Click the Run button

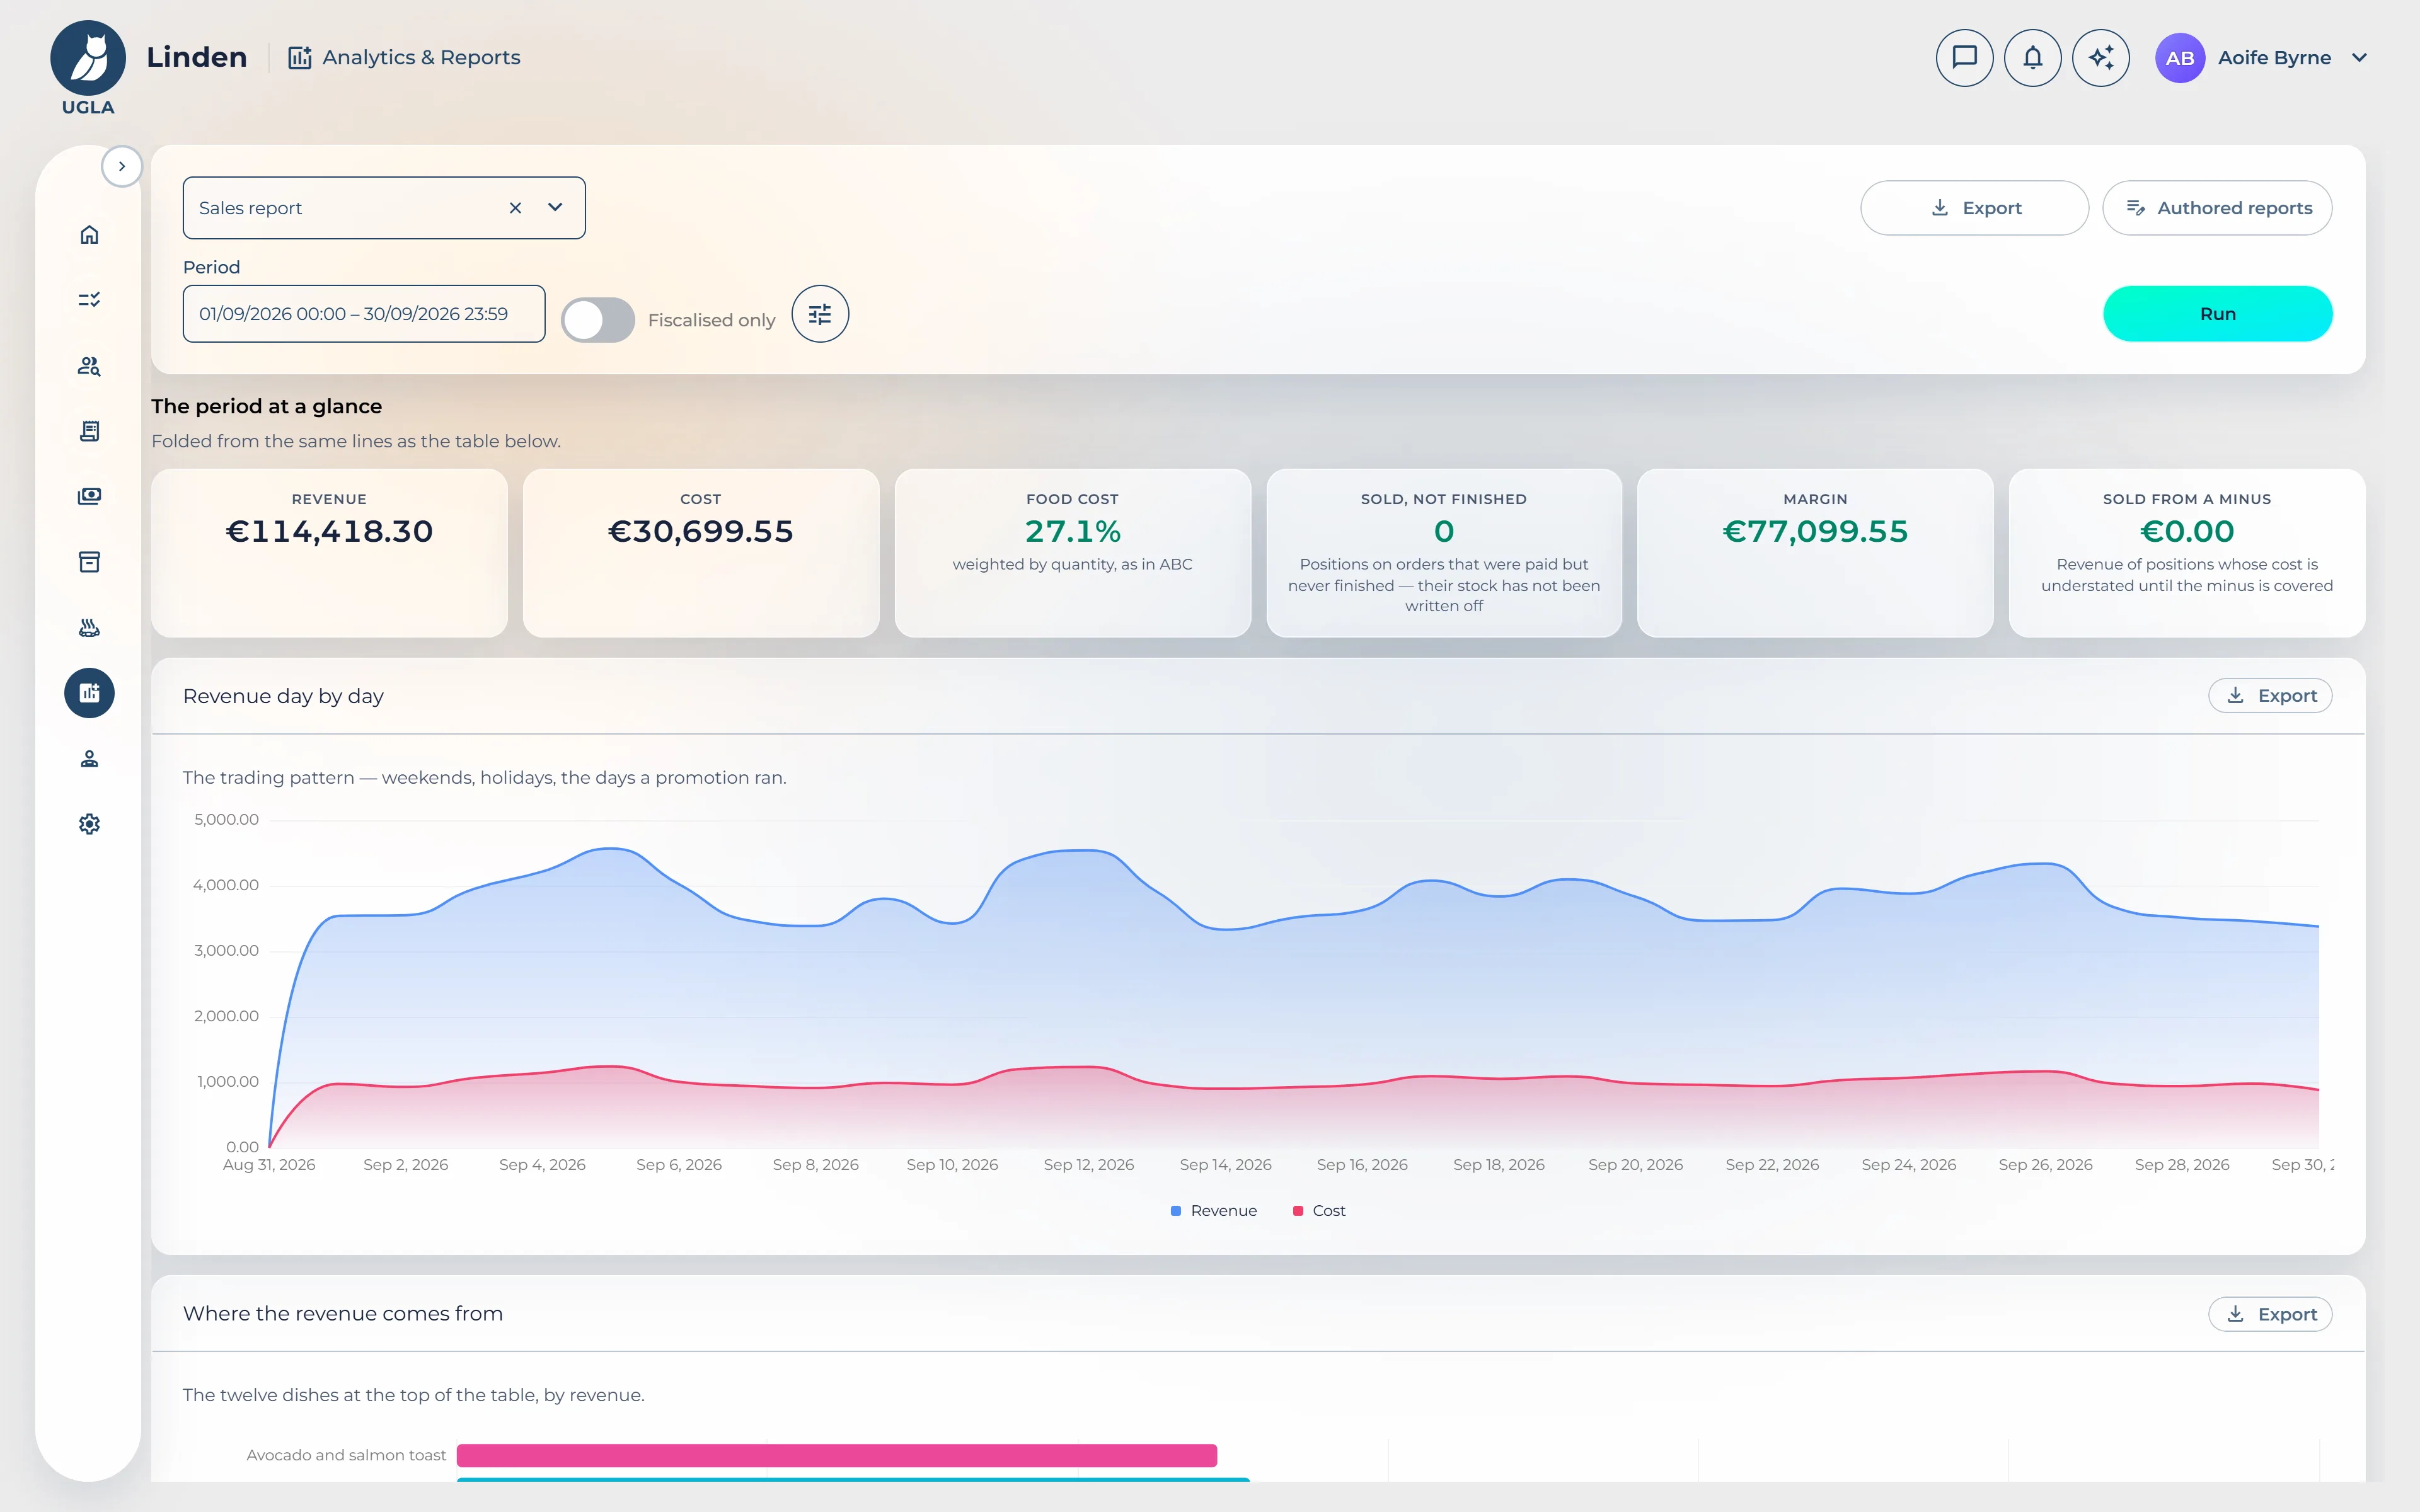point(2217,314)
